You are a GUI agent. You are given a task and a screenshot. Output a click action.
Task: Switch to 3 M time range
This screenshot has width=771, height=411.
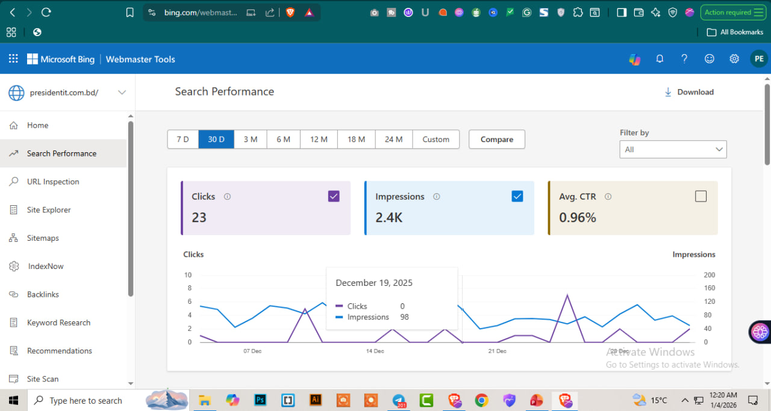(x=251, y=139)
